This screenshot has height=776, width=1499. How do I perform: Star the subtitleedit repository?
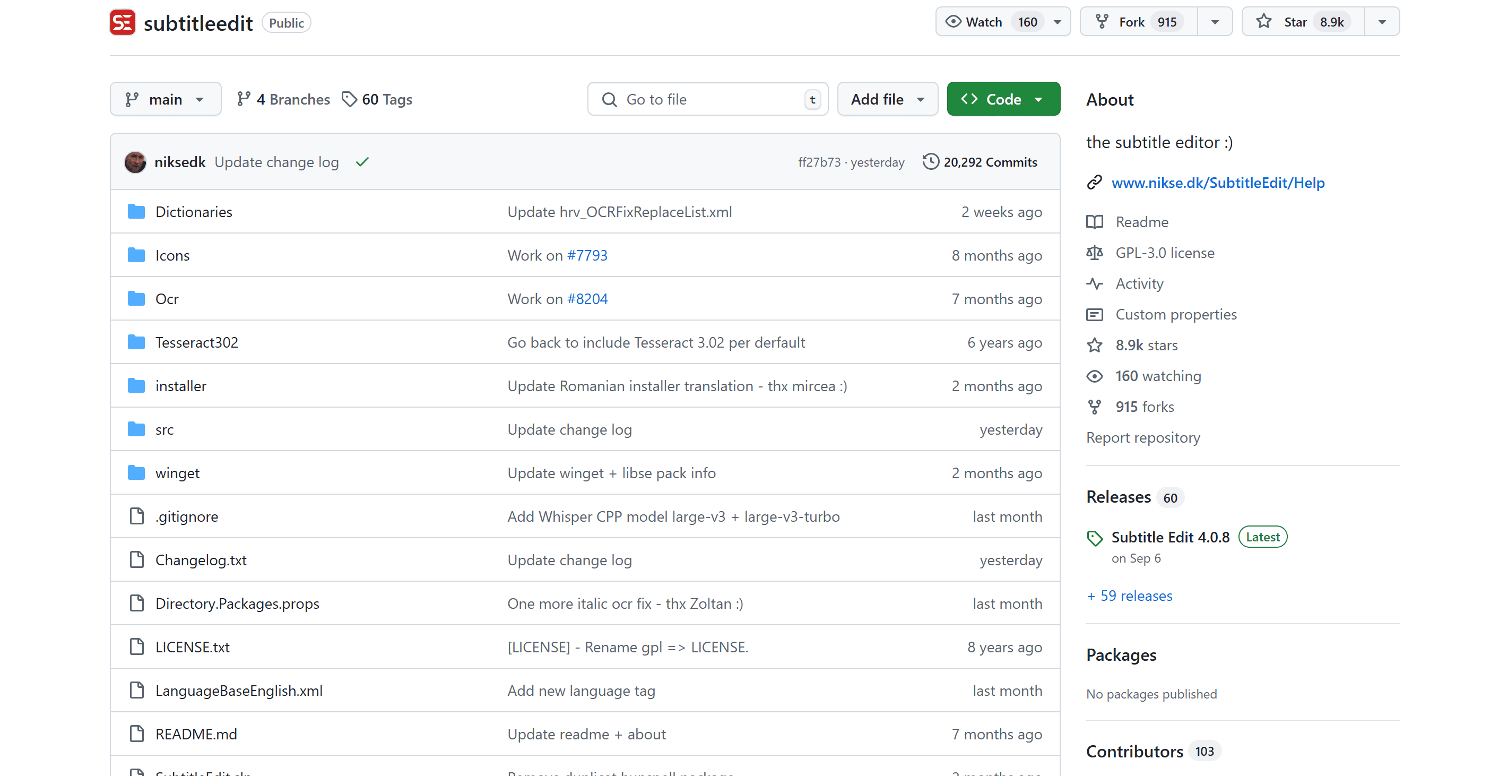(1294, 22)
